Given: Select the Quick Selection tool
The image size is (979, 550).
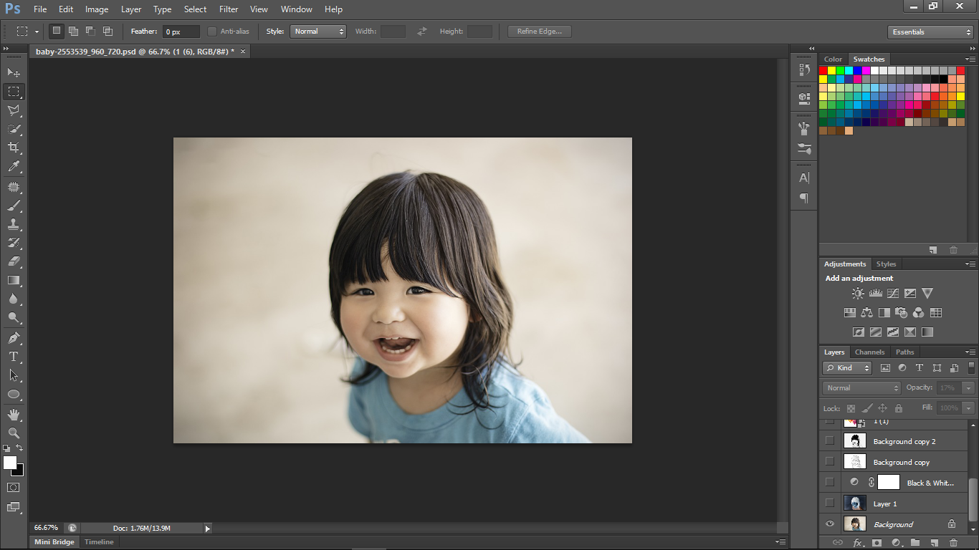Looking at the screenshot, I should (14, 129).
